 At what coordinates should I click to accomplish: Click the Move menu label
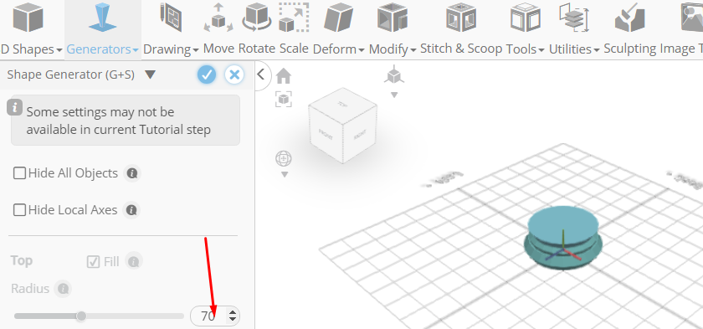pyautogui.click(x=218, y=49)
